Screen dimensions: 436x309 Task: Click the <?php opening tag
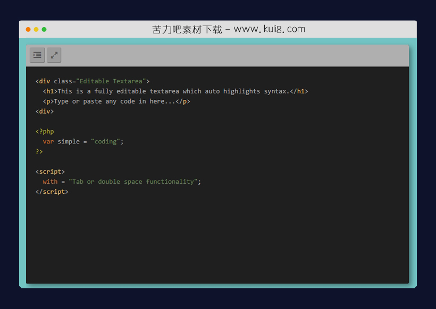pos(45,132)
